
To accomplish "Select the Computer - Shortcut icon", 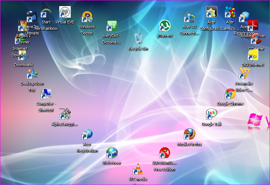I will pos(46,94).
